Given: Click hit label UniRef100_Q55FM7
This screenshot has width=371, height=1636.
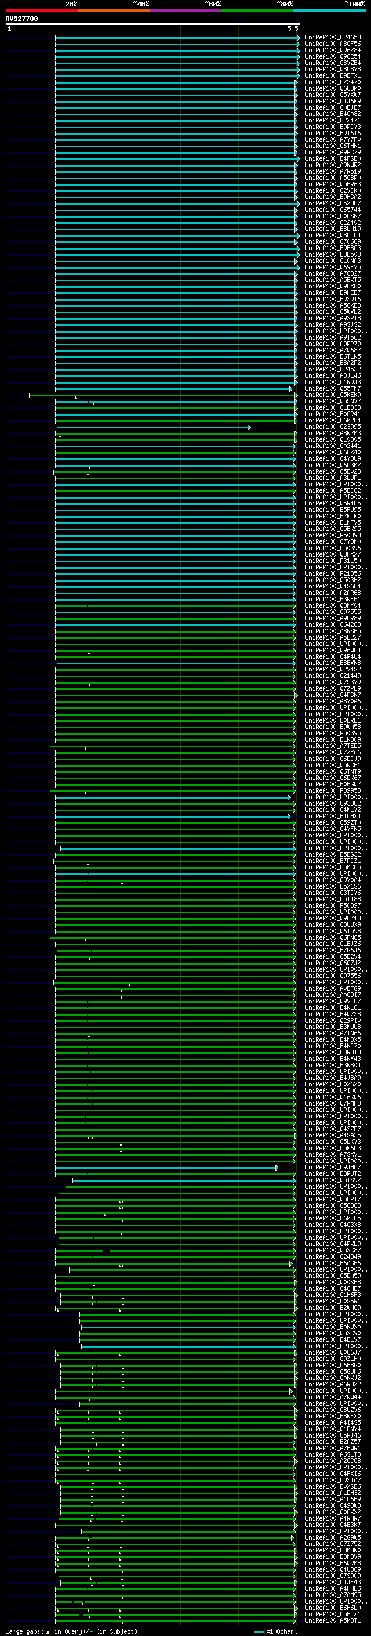Looking at the screenshot, I should (x=333, y=389).
